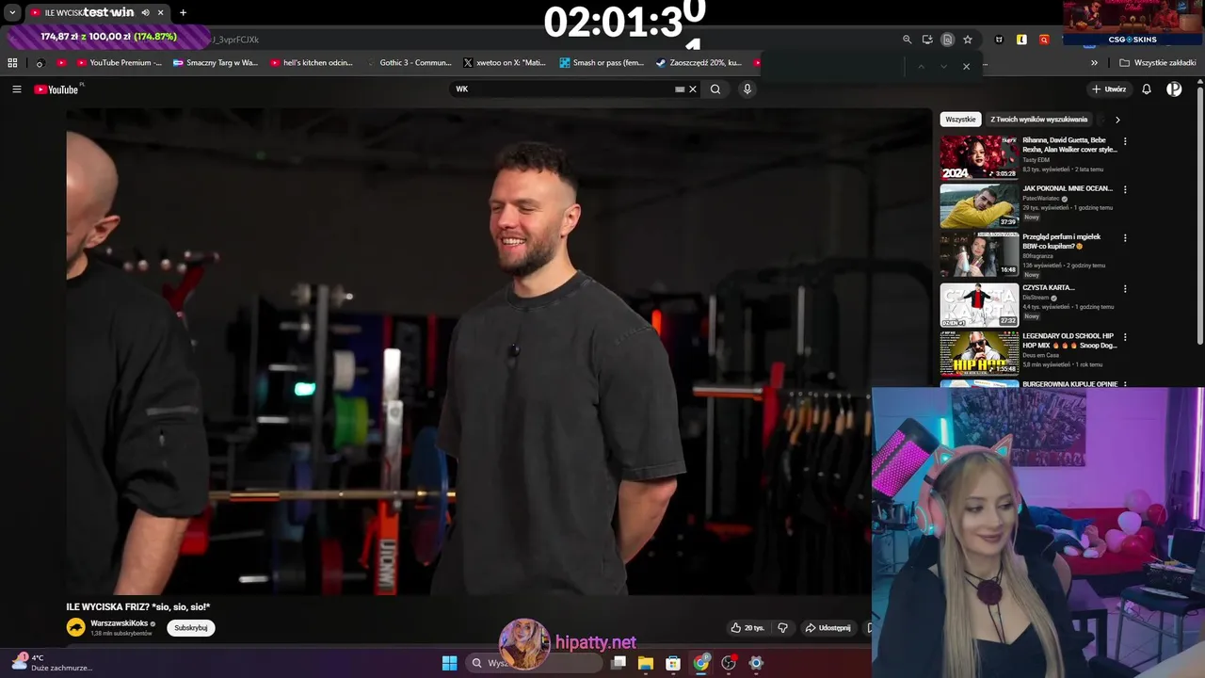
Task: Switch to Chrome on the taskbar
Action: [700, 663]
